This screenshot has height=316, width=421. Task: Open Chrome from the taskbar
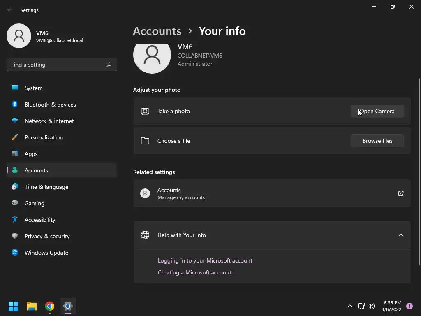(x=50, y=306)
